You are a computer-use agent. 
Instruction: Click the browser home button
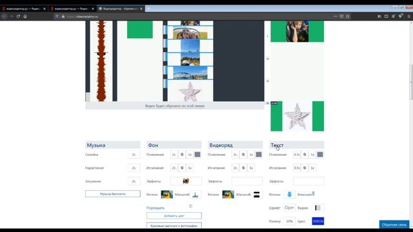[x=25, y=16]
